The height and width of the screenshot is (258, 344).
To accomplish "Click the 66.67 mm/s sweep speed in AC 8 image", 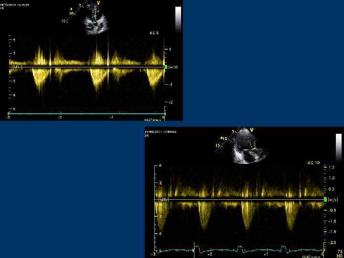I will click(x=152, y=120).
